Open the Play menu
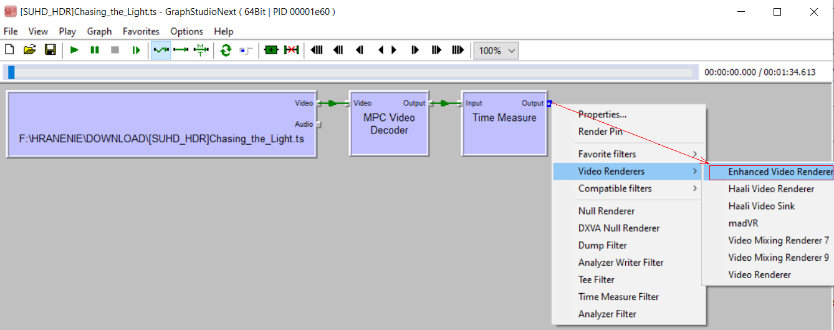Image resolution: width=834 pixels, height=330 pixels. click(x=67, y=31)
